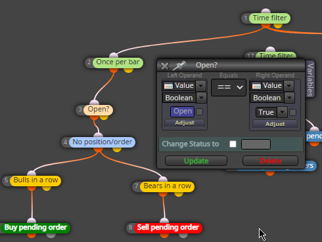Image resolution: width=322 pixels, height=242 pixels.
Task: Select the No position/order block
Action: point(102,142)
